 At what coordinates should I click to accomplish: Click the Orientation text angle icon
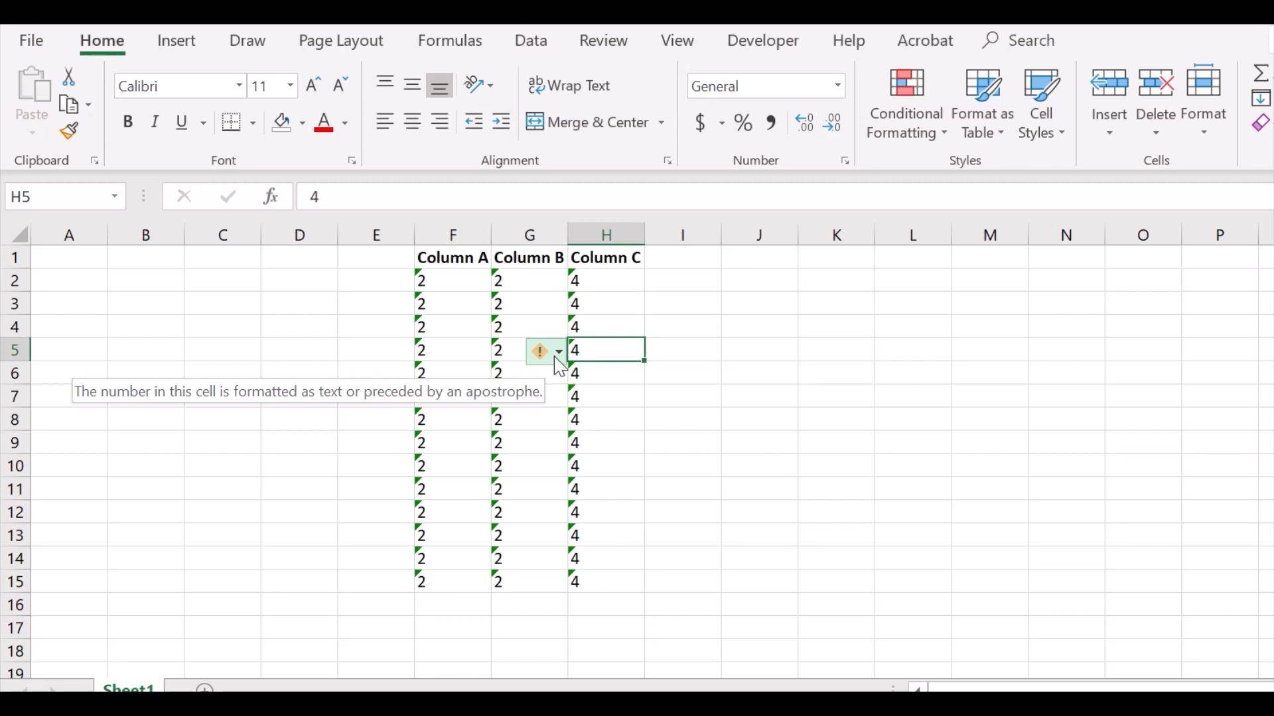tap(474, 85)
